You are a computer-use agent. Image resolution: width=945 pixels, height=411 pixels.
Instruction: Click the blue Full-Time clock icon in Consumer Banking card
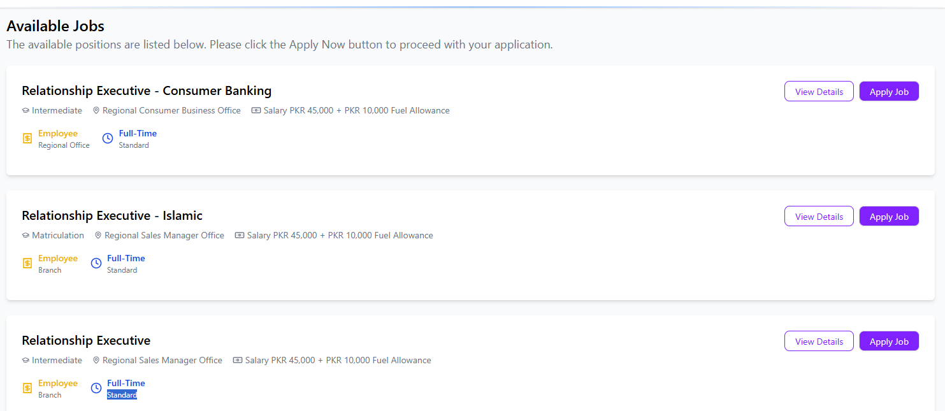108,138
